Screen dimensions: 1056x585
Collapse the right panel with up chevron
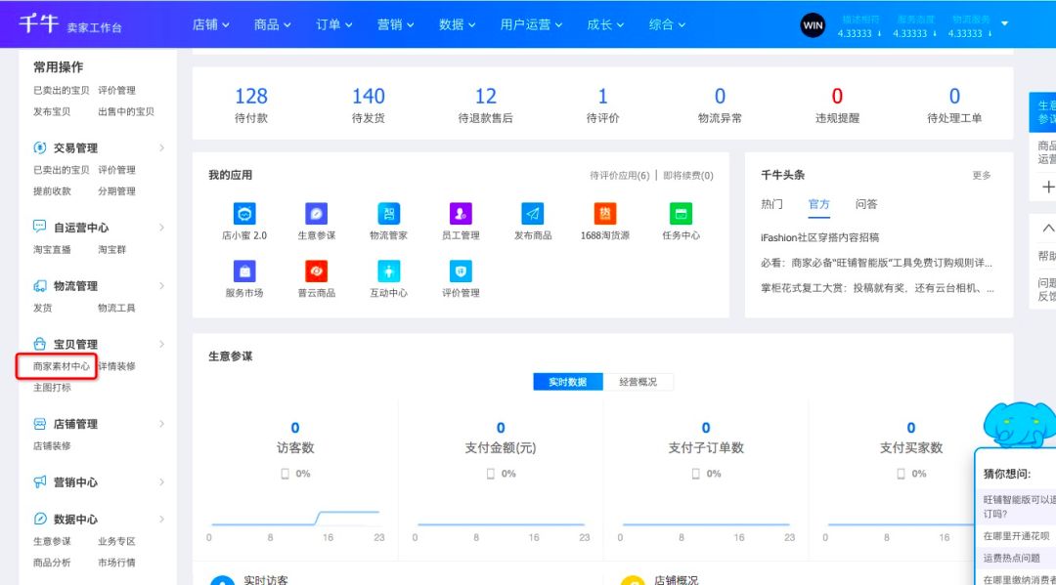[x=1048, y=229]
